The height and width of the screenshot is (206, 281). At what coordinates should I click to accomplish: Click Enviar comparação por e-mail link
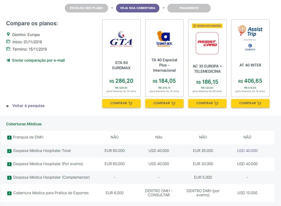(38, 60)
